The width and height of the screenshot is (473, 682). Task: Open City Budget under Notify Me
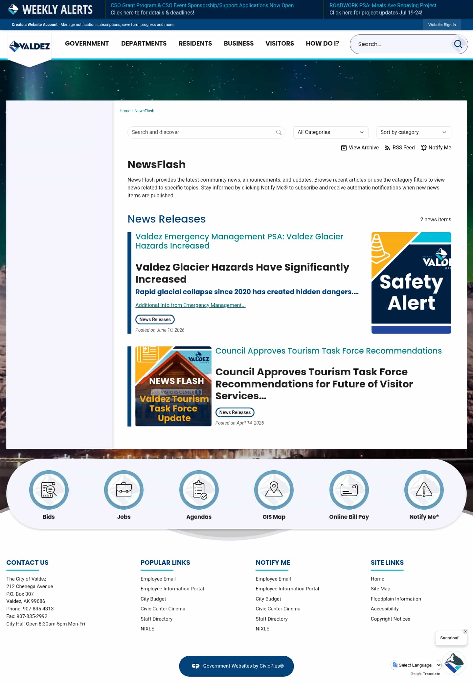[268, 599]
